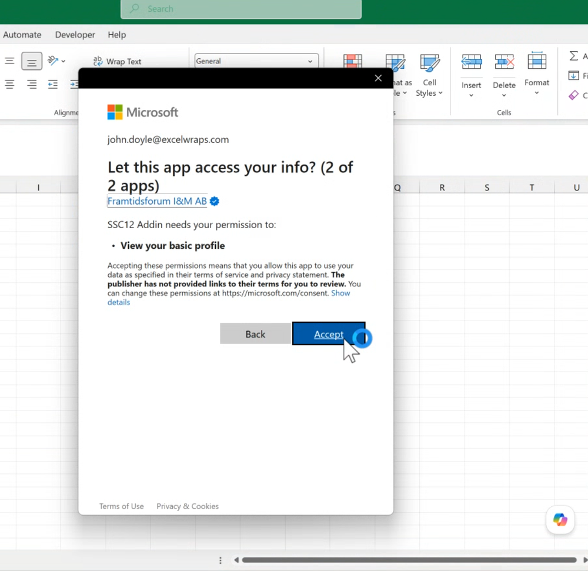
Task: Expand the Format dropdown arrow
Action: 537,93
